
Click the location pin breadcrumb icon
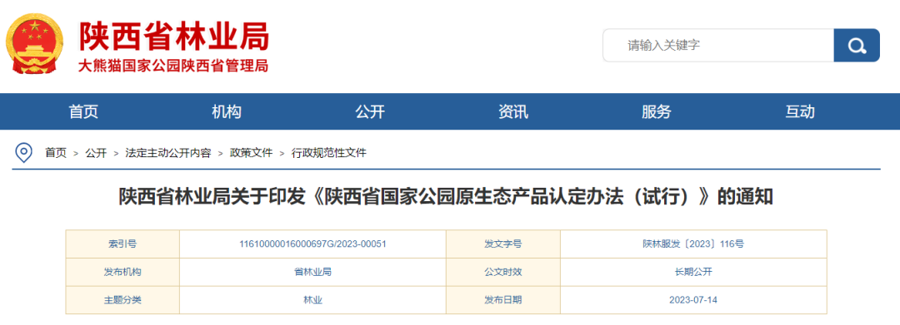pos(23,153)
